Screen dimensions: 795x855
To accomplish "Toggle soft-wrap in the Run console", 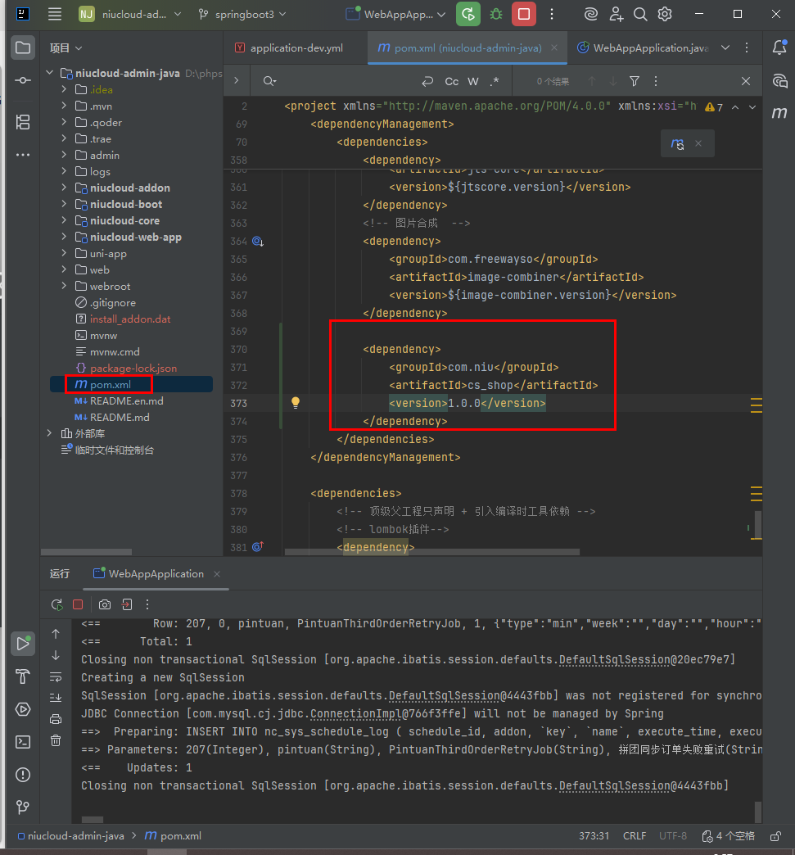I will [56, 676].
